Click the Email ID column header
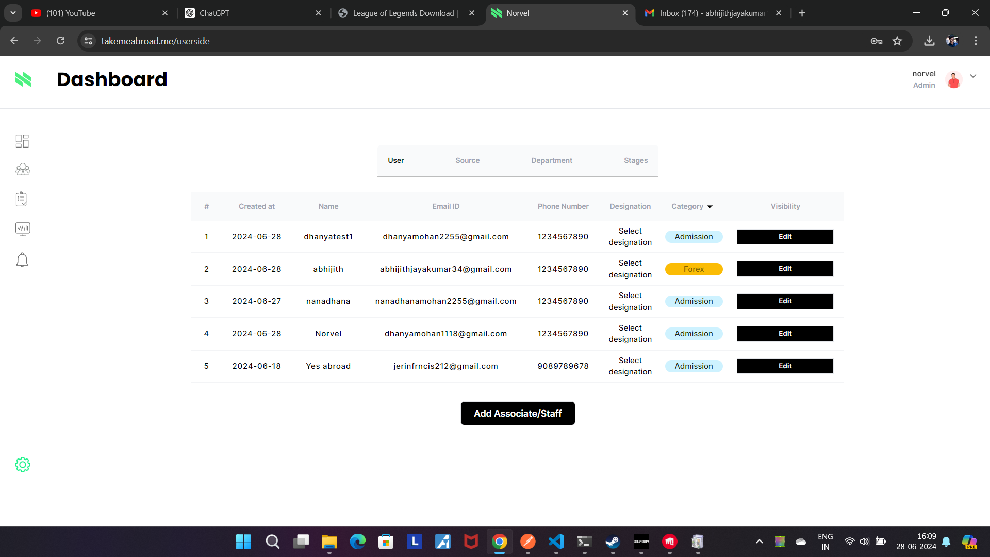 [x=445, y=206]
